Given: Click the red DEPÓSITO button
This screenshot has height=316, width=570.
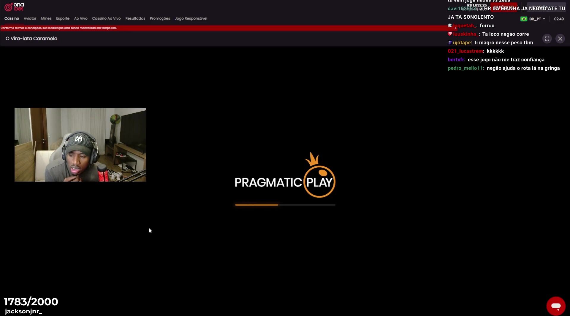Looking at the screenshot, I should 503,7.
